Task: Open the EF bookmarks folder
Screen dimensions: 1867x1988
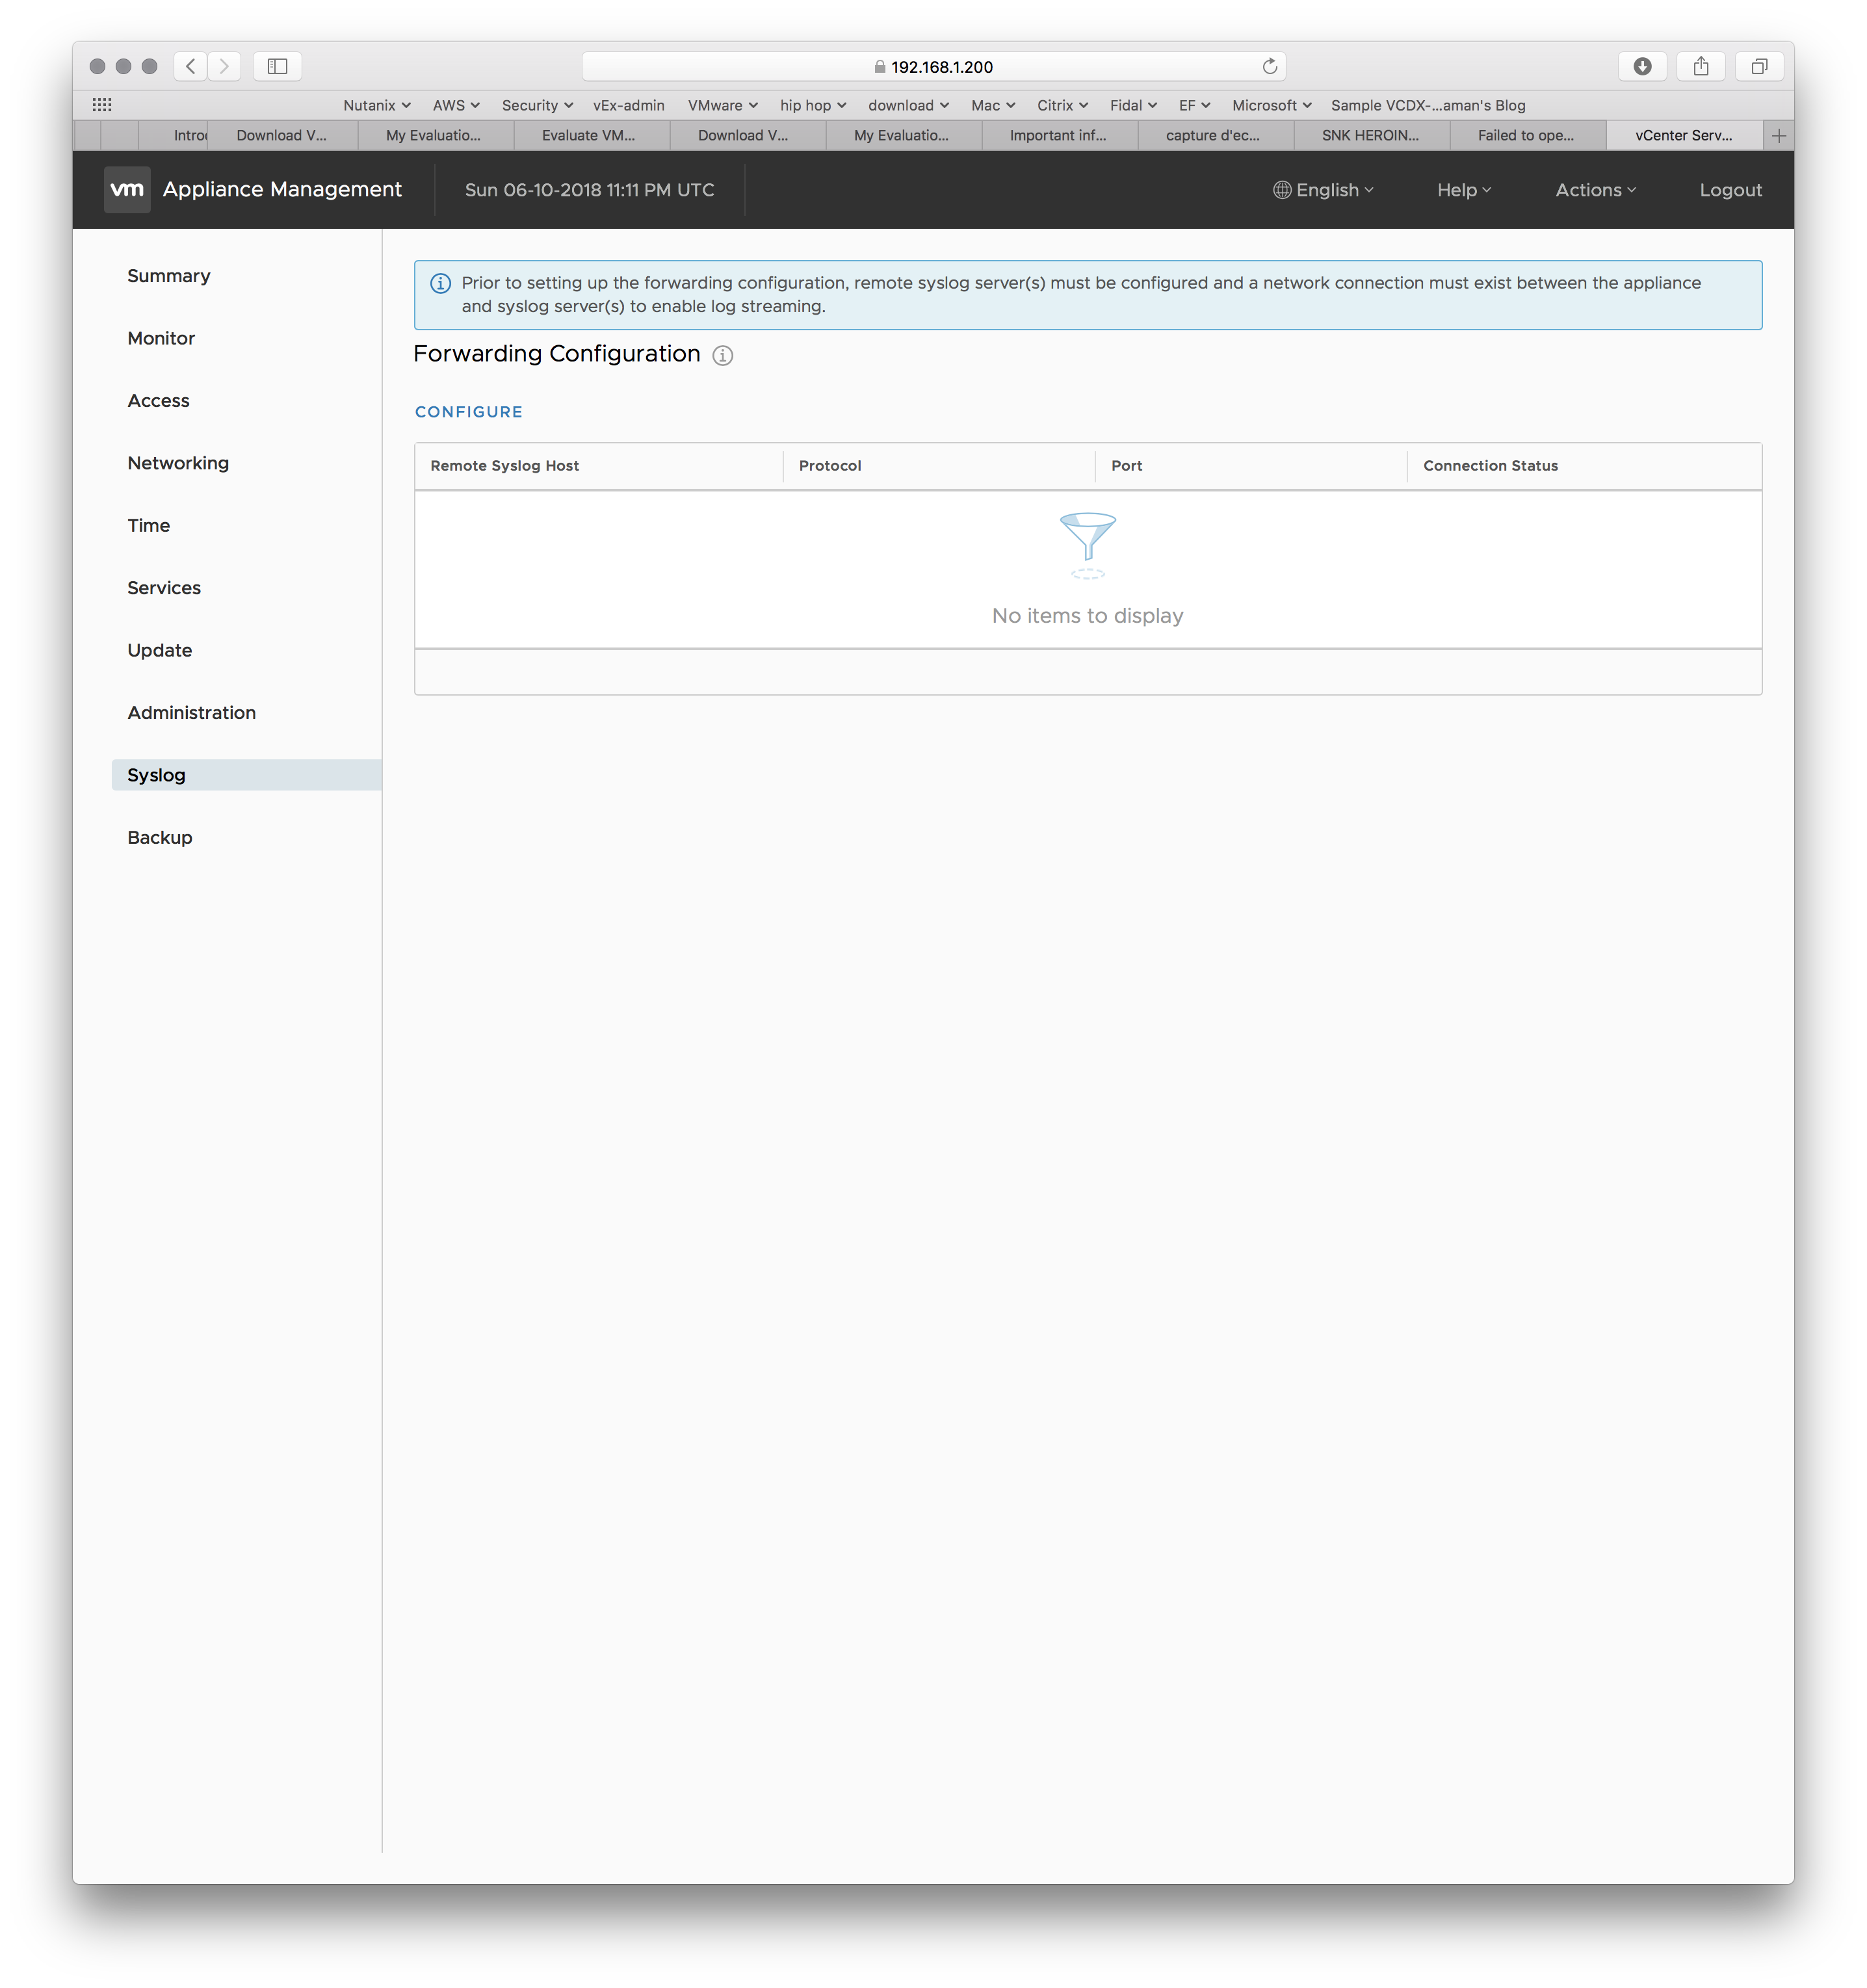Action: [1194, 105]
